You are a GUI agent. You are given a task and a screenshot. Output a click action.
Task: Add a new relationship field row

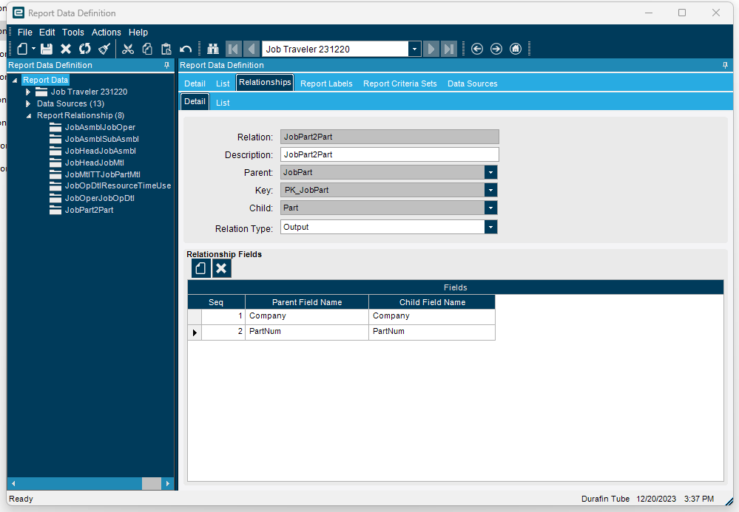pyautogui.click(x=200, y=268)
